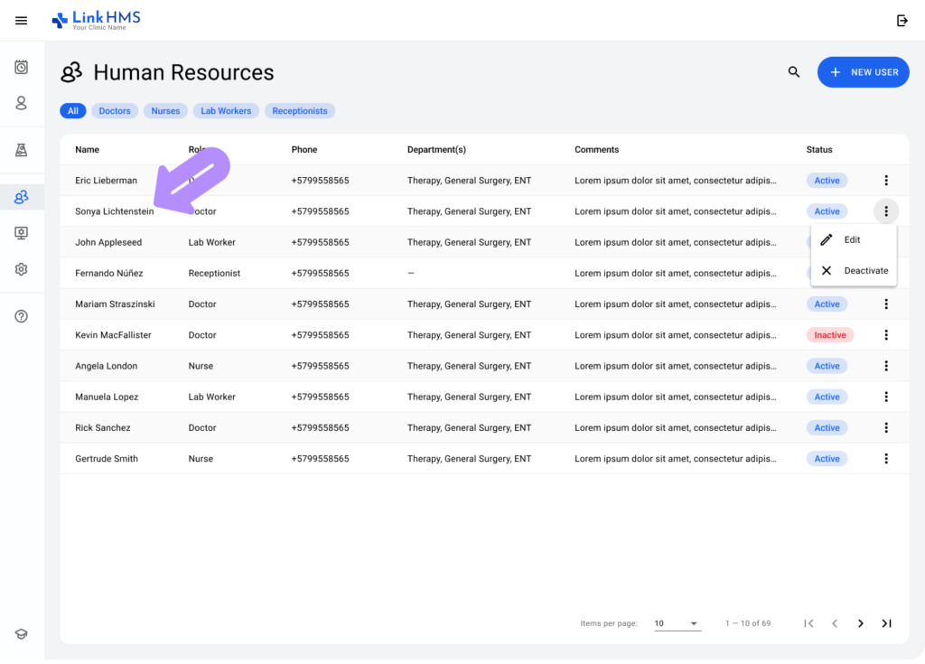The height and width of the screenshot is (664, 925).
Task: Open the monitor icon in the sidebar
Action: point(22,233)
